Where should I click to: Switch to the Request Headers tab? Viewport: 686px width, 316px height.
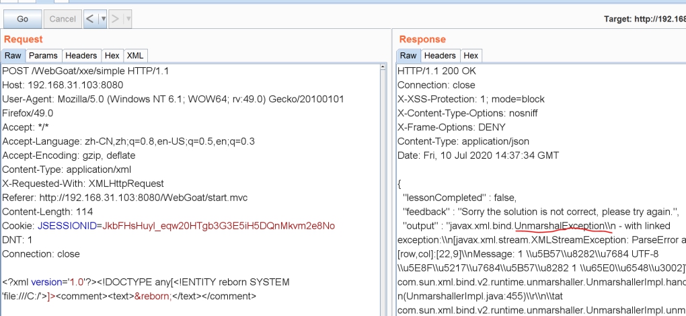point(81,56)
